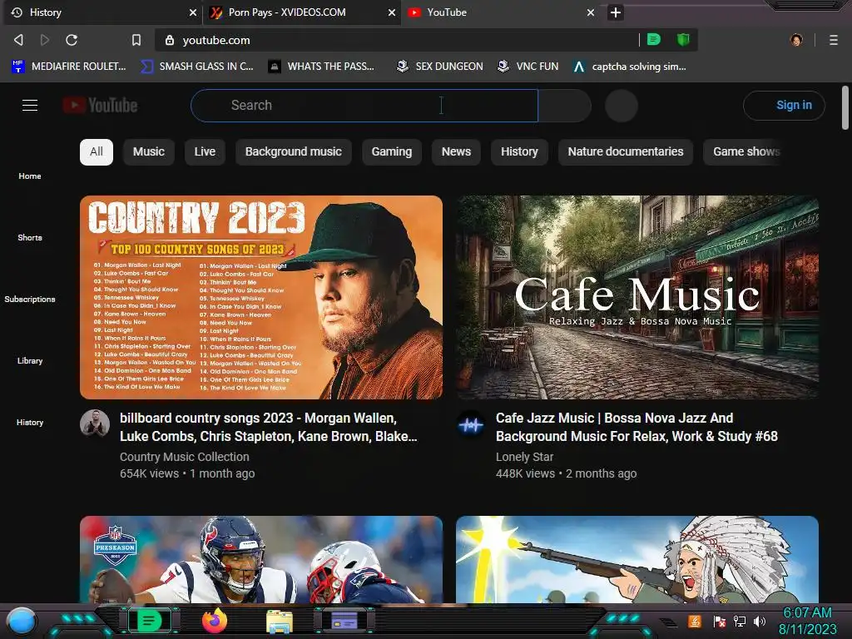Select the Music filter chip

point(148,151)
